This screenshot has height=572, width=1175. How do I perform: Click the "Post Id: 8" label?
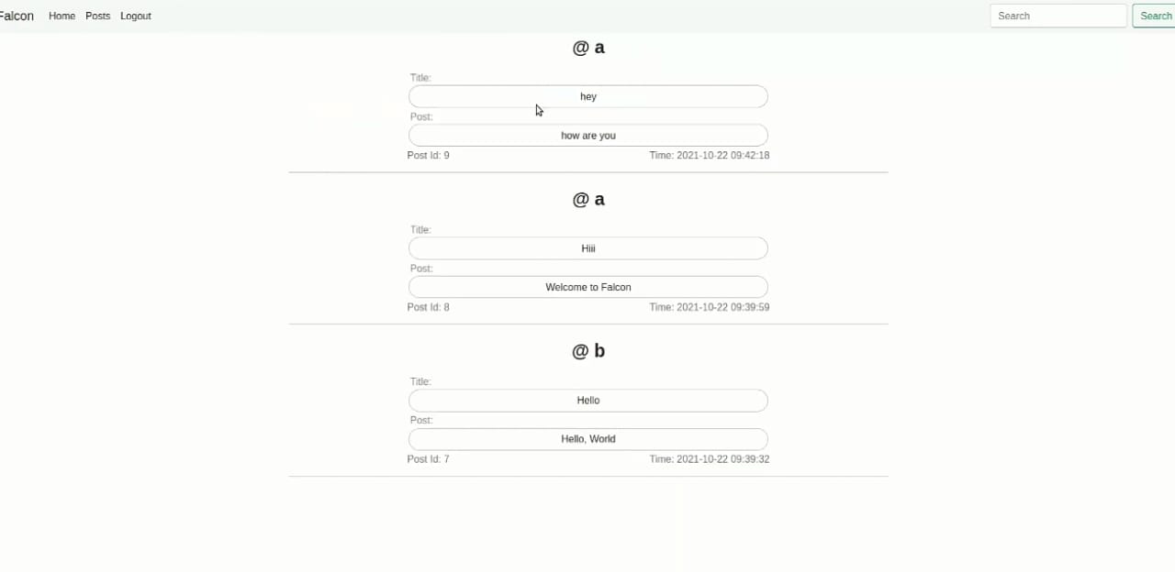point(429,308)
